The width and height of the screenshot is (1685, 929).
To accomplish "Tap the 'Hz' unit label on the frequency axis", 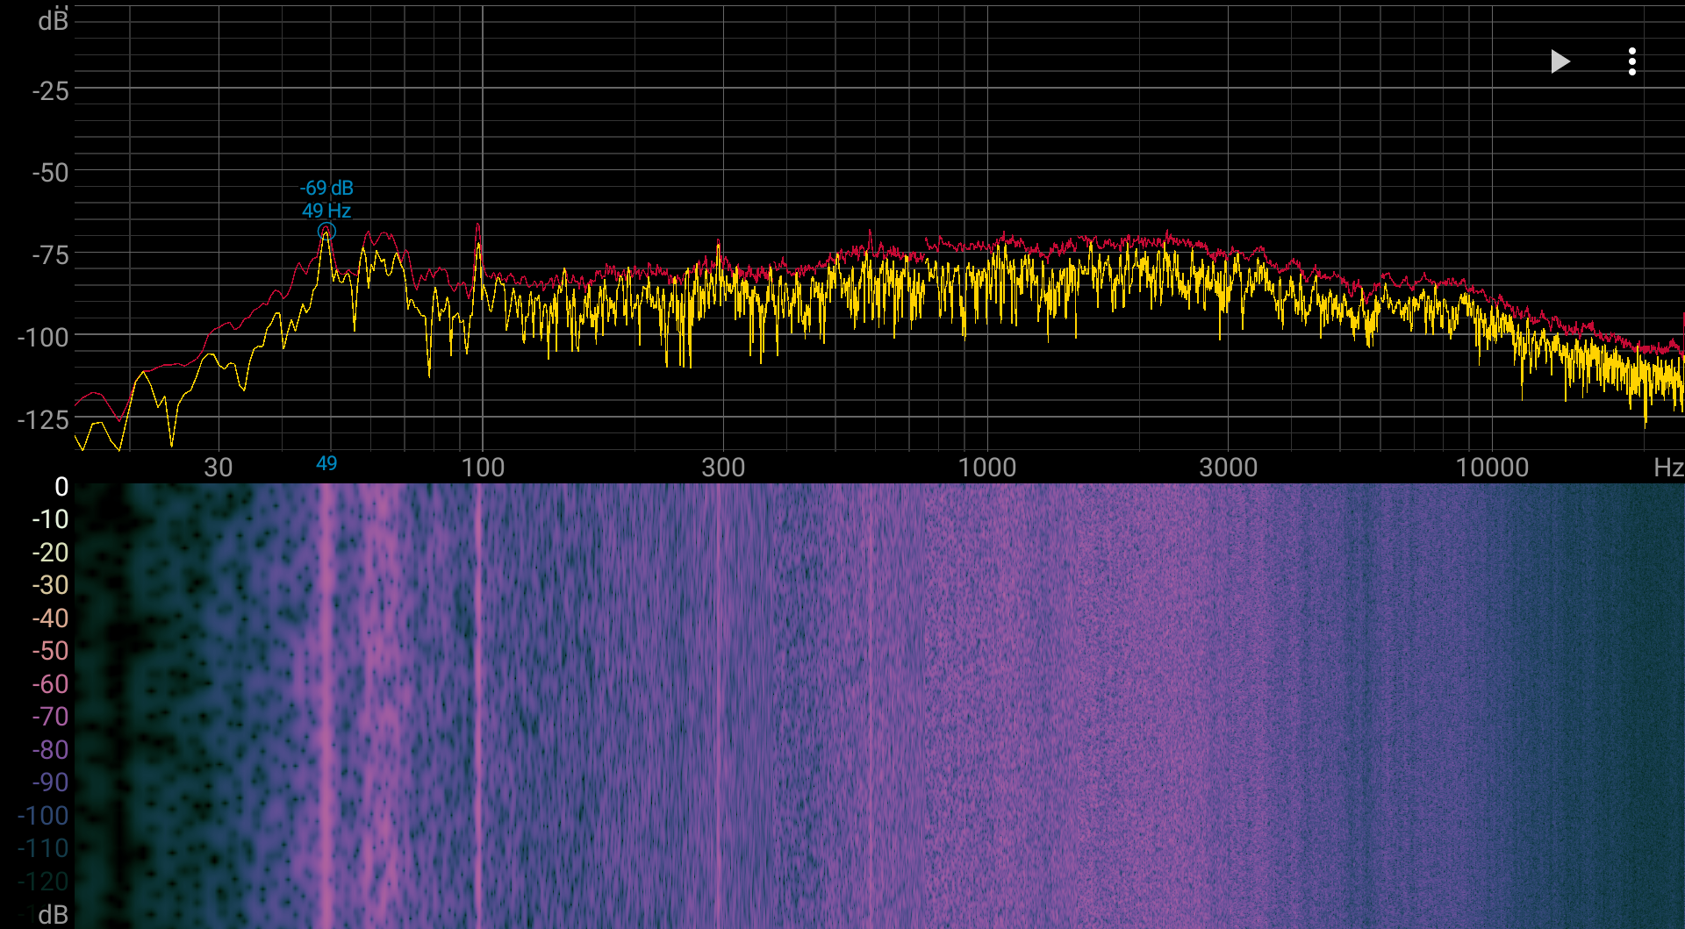I will click(1667, 467).
